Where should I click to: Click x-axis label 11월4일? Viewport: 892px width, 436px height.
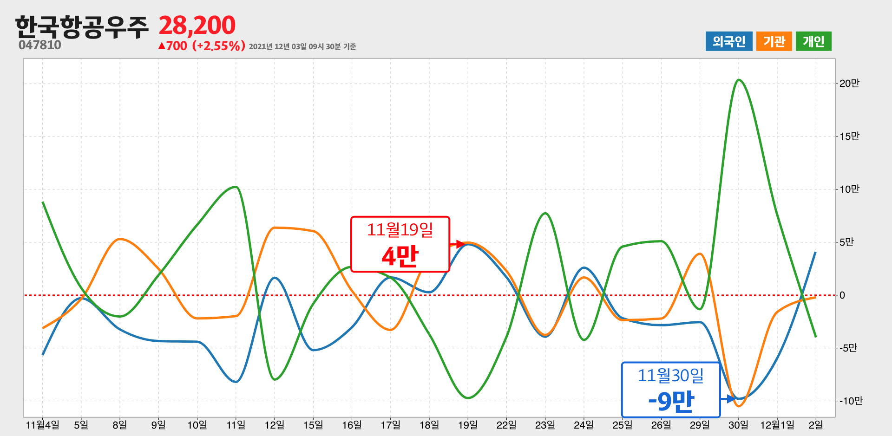pyautogui.click(x=43, y=425)
